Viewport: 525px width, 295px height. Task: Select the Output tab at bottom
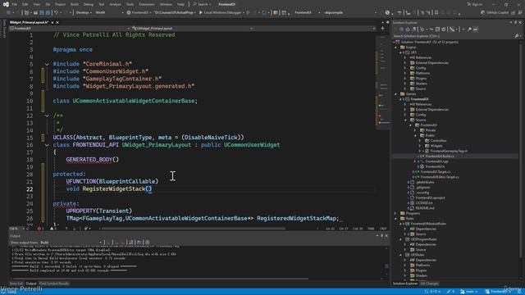31,284
